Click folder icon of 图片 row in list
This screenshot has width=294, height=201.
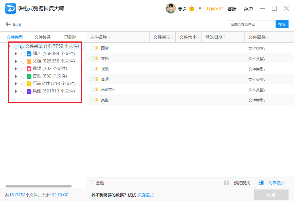point(97,48)
